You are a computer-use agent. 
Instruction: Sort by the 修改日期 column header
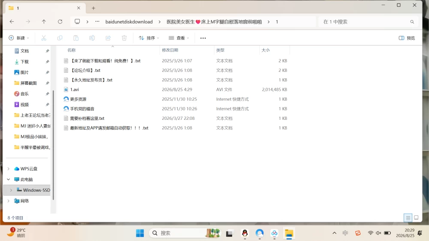tap(187, 50)
